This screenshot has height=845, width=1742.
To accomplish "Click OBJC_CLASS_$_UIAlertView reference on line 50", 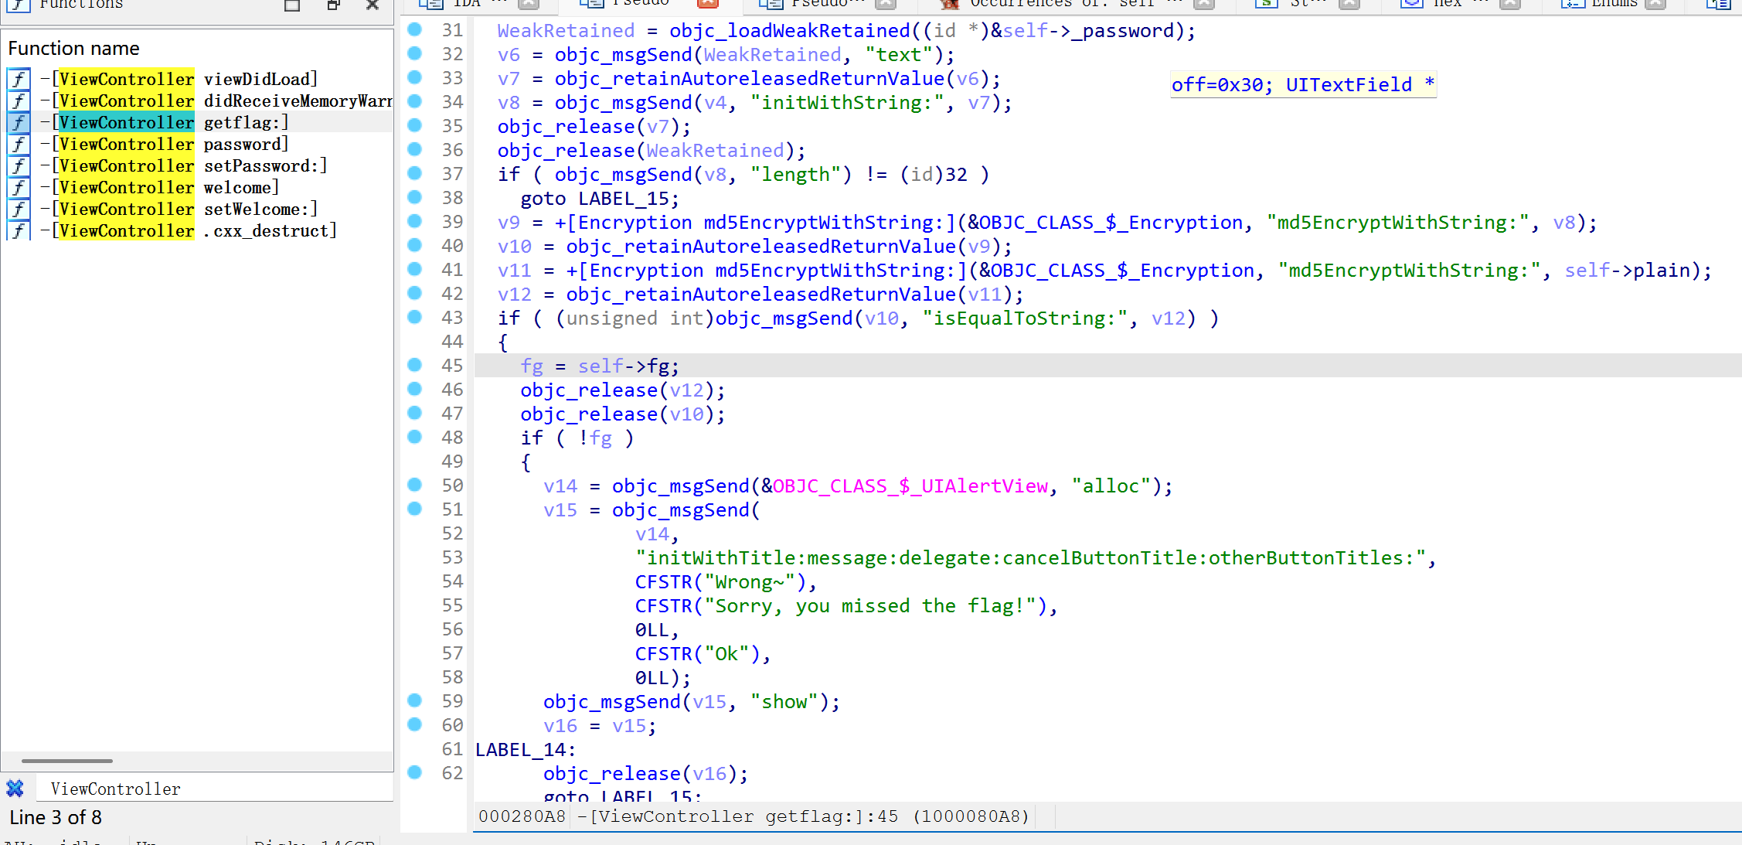I will tap(910, 486).
